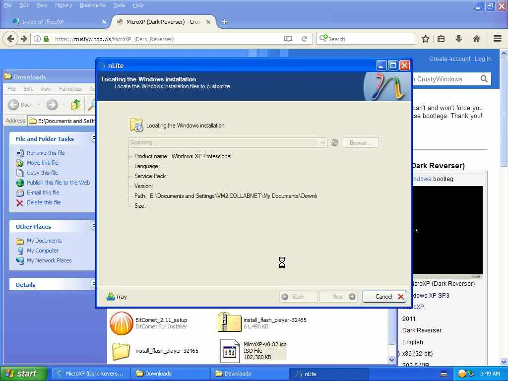The image size is (508, 381).
Task: Open My Documents under Other Places
Action: point(44,241)
